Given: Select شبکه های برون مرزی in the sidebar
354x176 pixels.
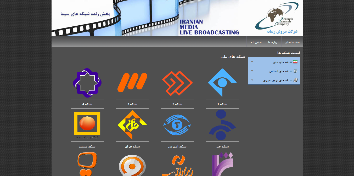Looking at the screenshot, I should click(274, 80).
